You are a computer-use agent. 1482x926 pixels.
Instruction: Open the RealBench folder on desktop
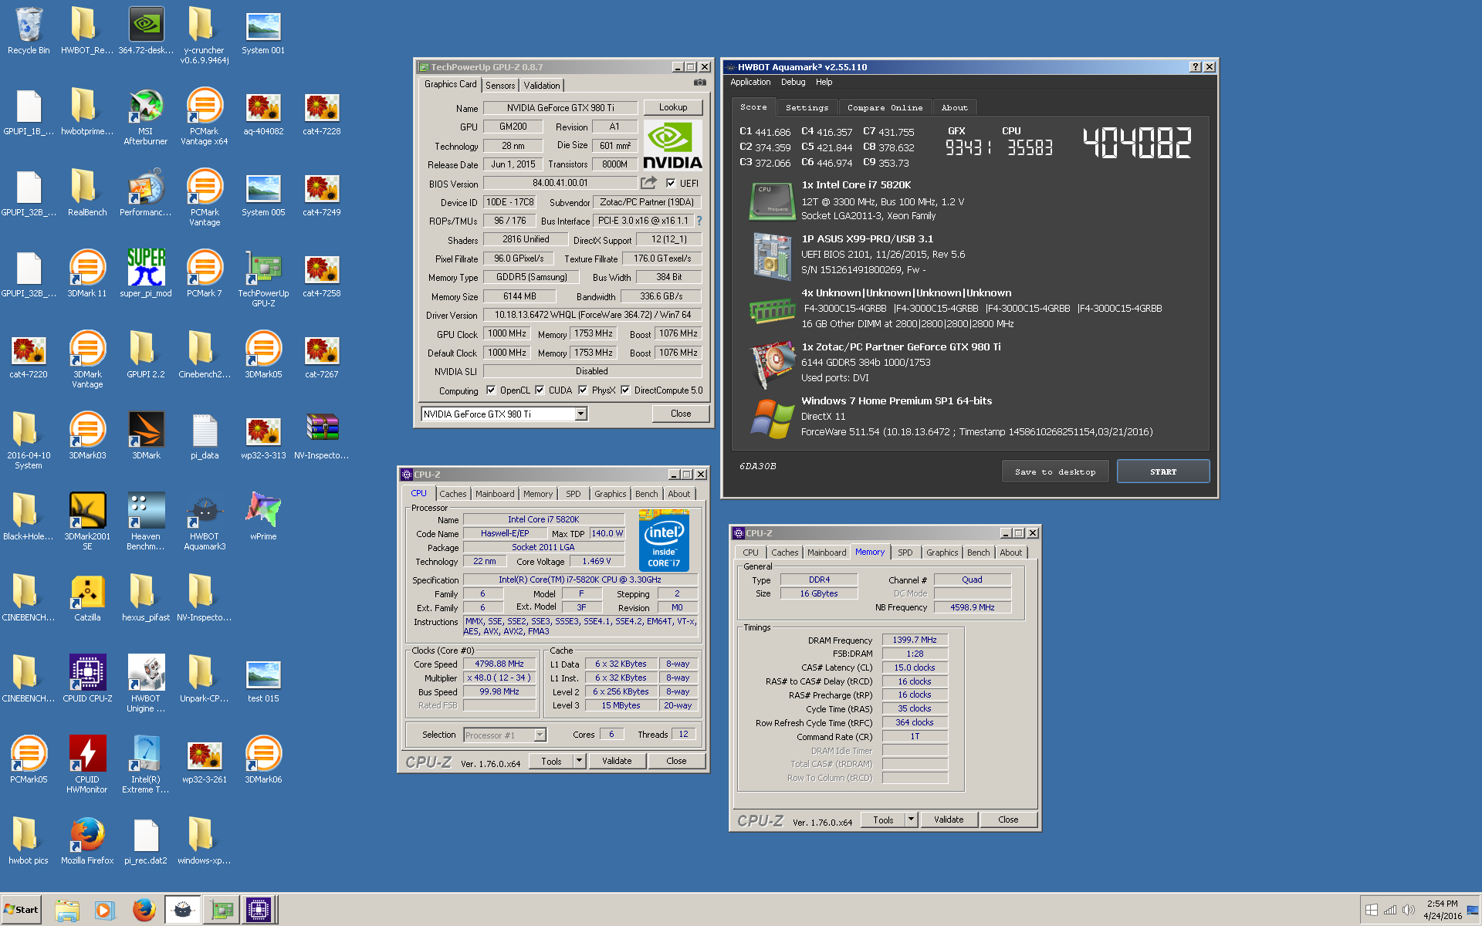86,193
